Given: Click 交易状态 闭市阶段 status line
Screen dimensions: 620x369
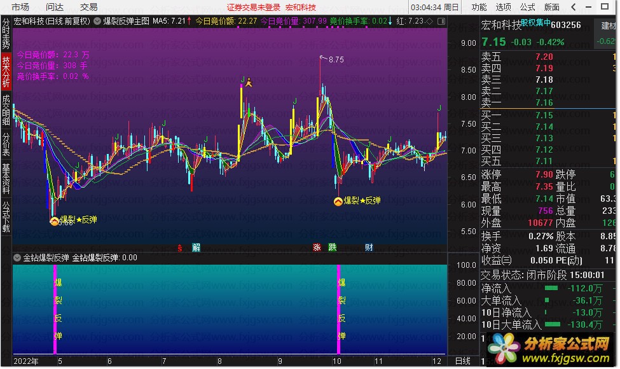Looking at the screenshot, I should tap(542, 275).
